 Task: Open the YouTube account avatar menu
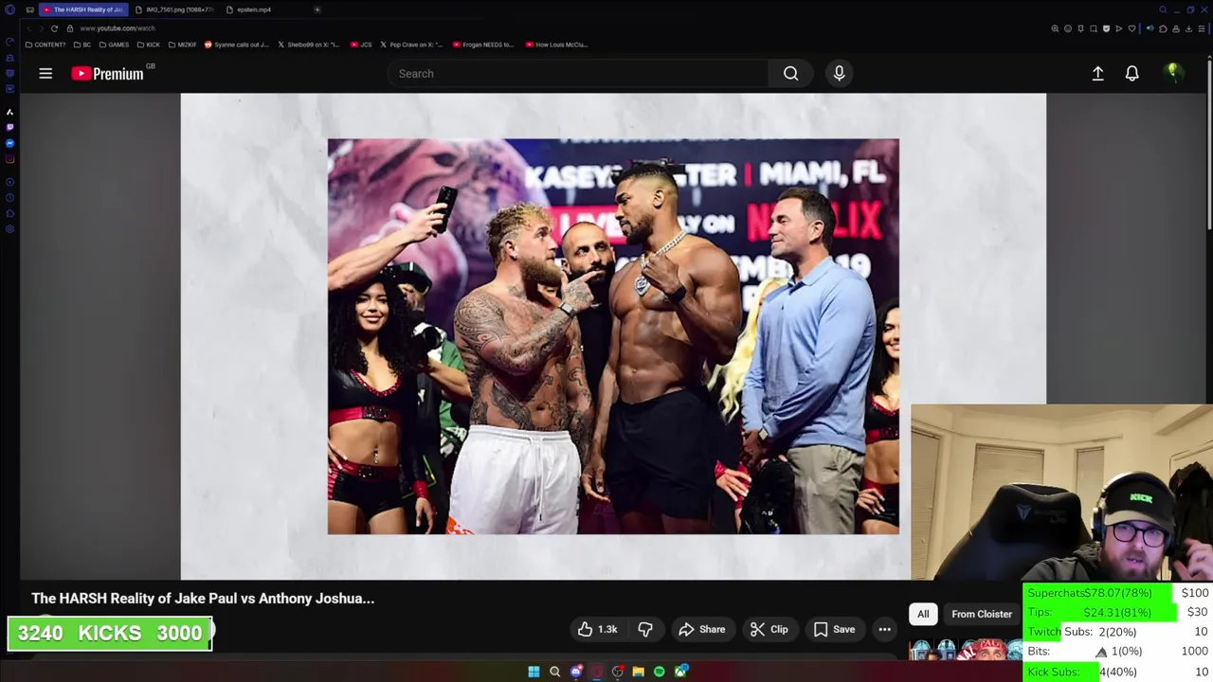[x=1173, y=73]
